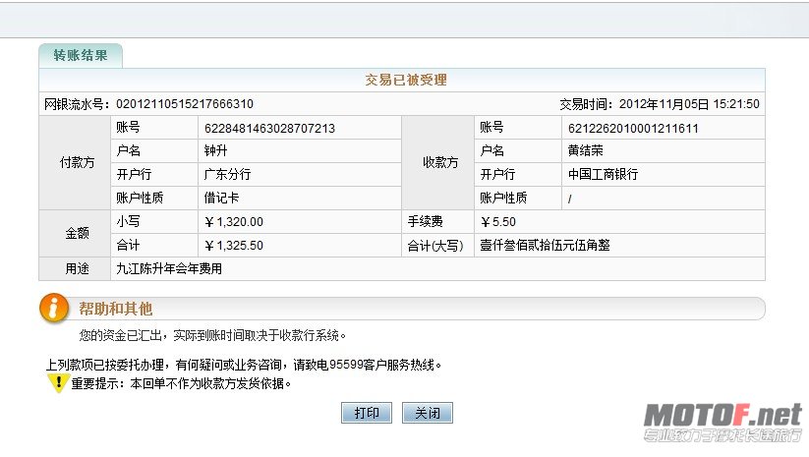Click the yellow warning icon beside 重要提示
The height and width of the screenshot is (457, 809).
[58, 382]
